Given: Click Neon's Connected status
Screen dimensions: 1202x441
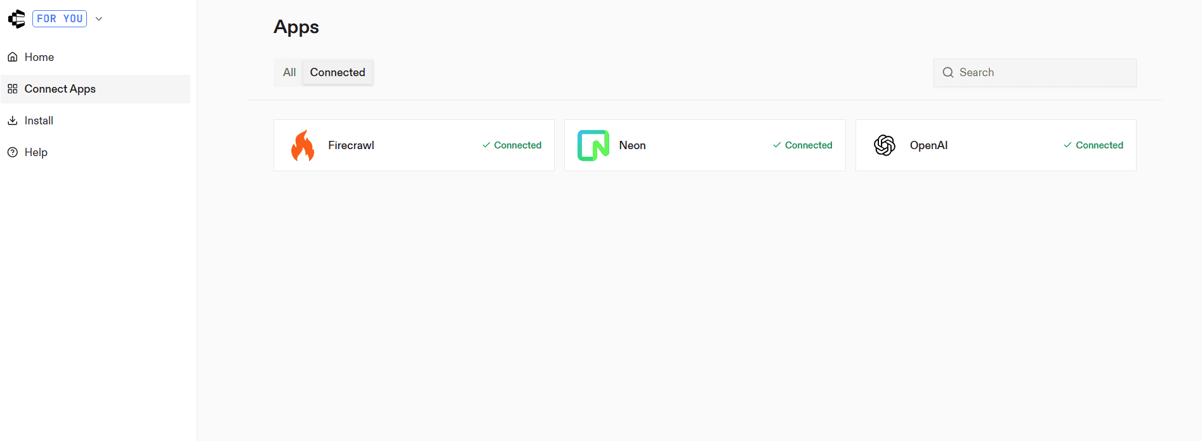Looking at the screenshot, I should point(802,145).
